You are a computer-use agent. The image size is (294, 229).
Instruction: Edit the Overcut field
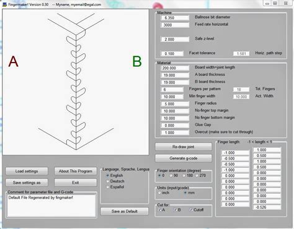[x=175, y=132]
